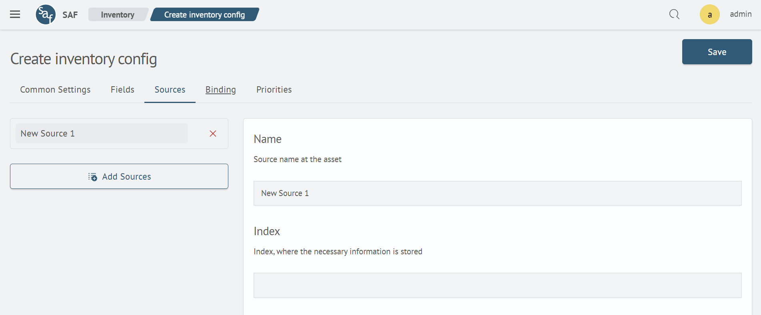Click the Index section heading
761x315 pixels.
(267, 231)
